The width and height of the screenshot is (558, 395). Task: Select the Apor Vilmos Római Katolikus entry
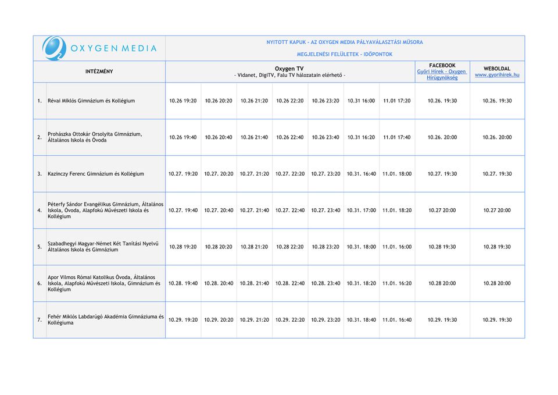103,283
